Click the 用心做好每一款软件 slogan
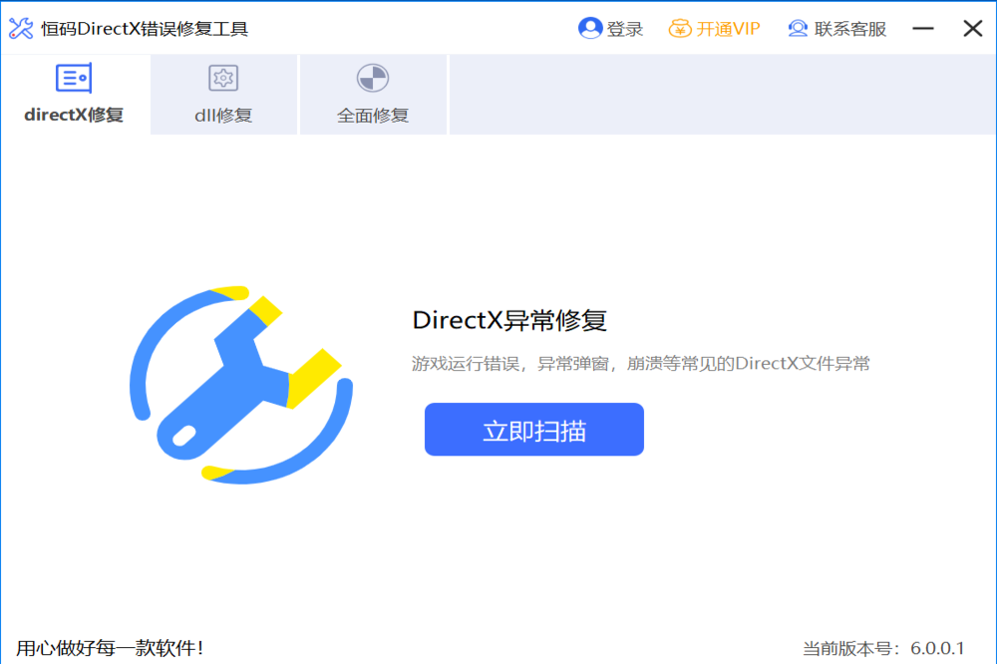Image resolution: width=997 pixels, height=664 pixels. click(110, 648)
